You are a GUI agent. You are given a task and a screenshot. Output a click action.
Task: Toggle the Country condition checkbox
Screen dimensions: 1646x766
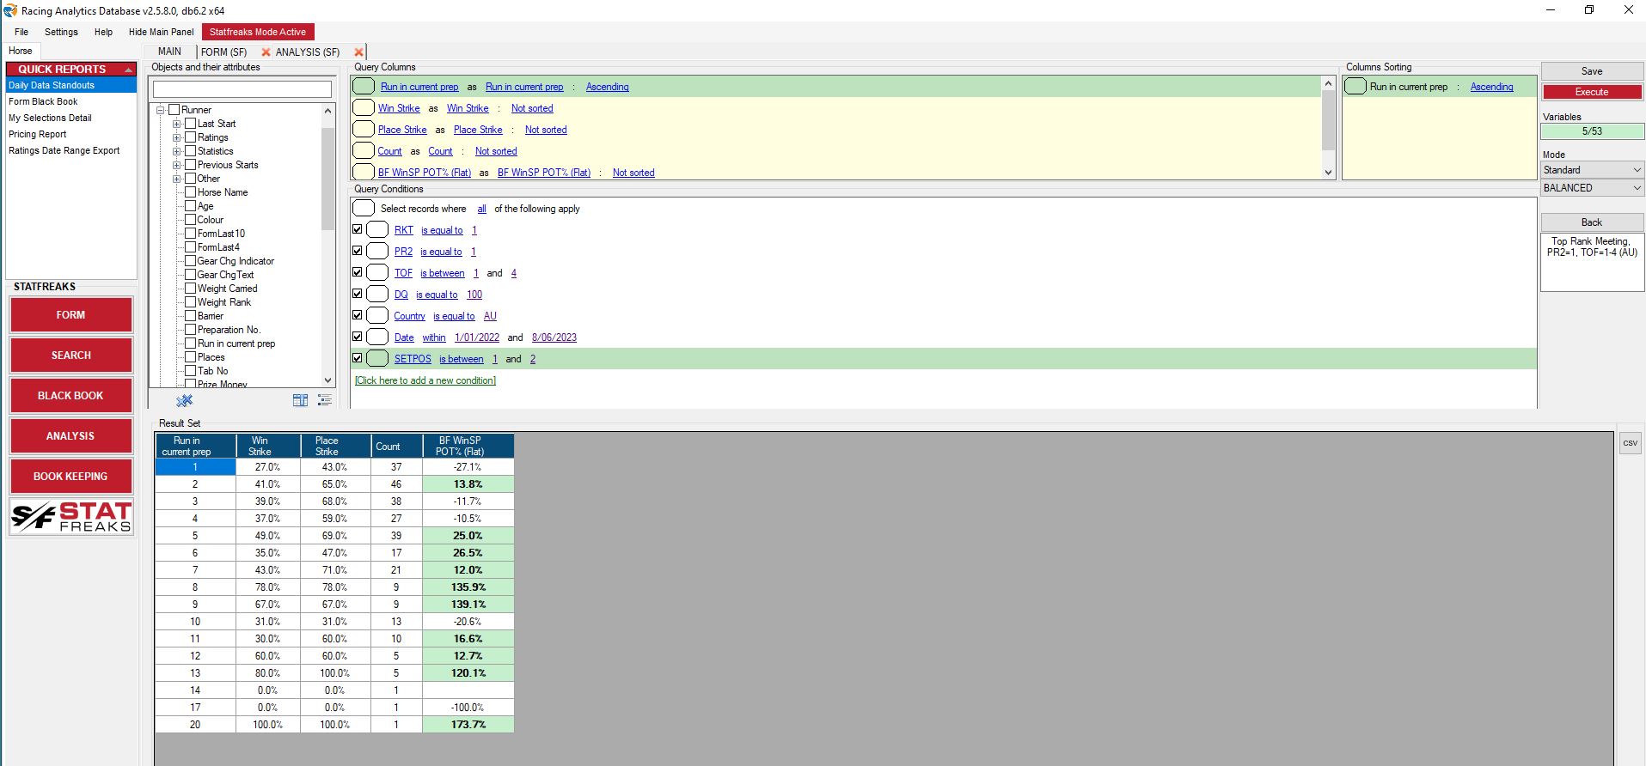point(358,315)
